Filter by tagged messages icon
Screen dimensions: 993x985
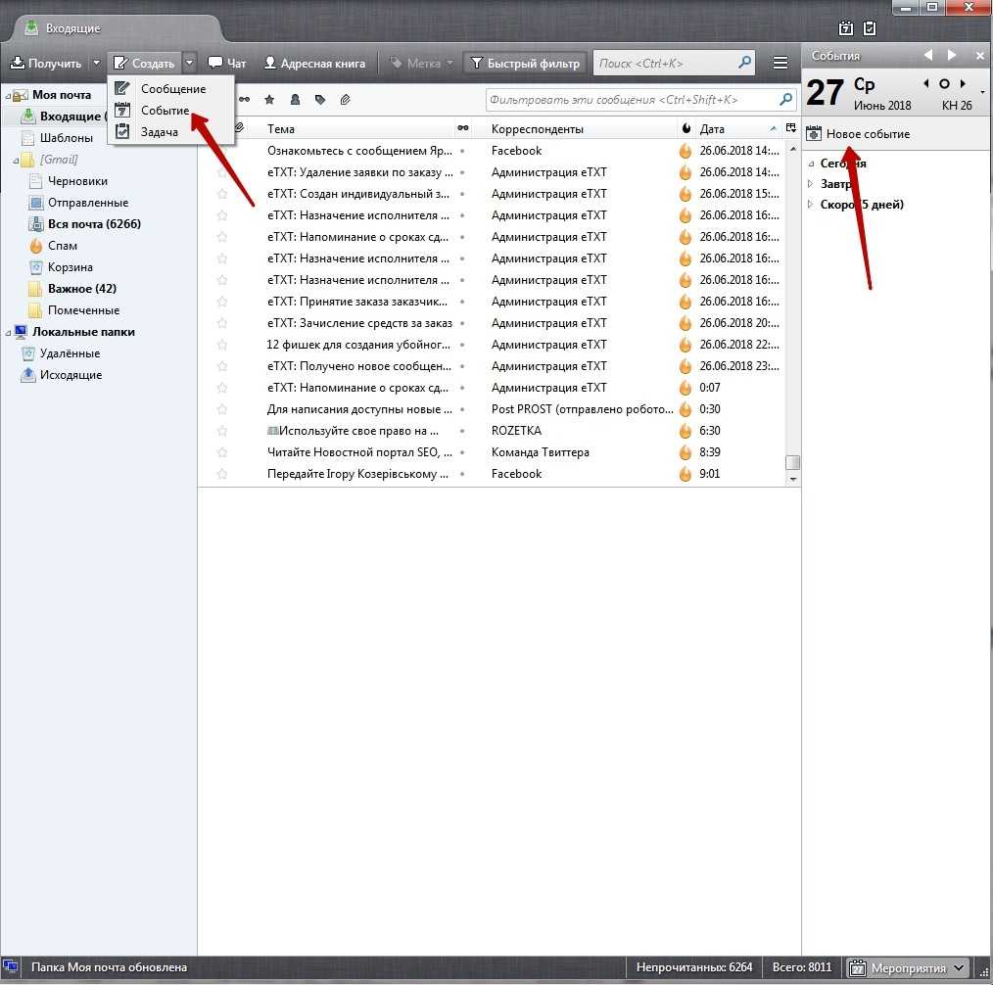click(x=320, y=100)
